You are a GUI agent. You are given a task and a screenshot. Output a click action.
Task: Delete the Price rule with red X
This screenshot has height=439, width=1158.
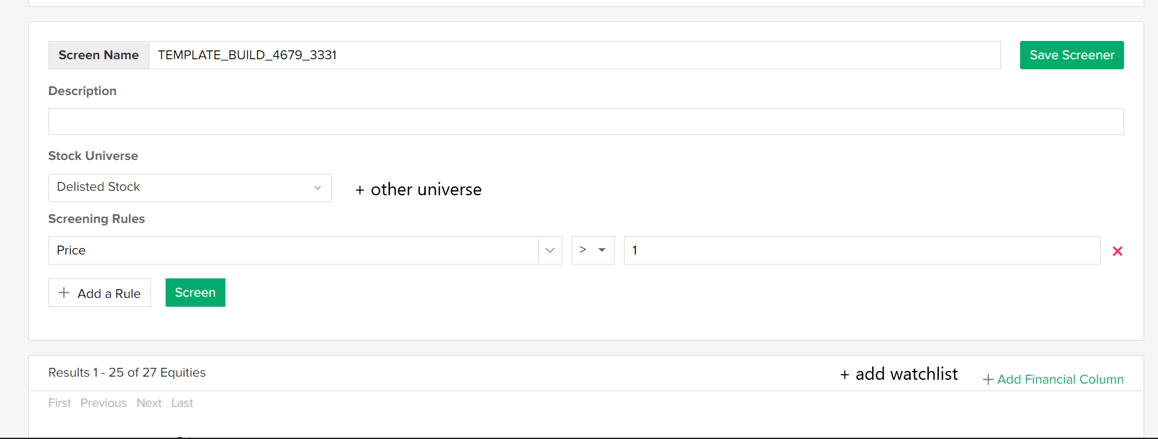pyautogui.click(x=1117, y=251)
